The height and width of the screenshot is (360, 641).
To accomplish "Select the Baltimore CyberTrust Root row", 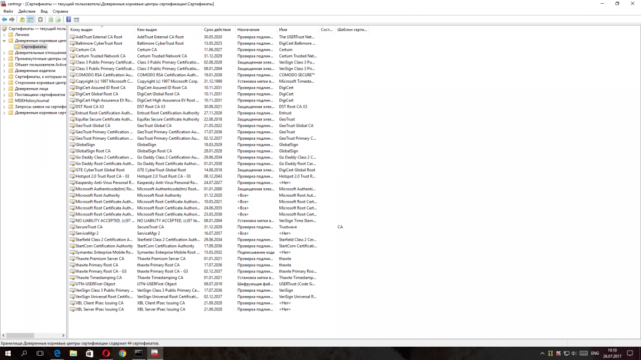I will pyautogui.click(x=193, y=43).
